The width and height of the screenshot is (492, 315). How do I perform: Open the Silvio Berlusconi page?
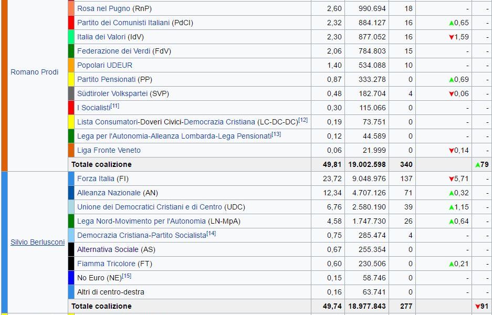(37, 242)
